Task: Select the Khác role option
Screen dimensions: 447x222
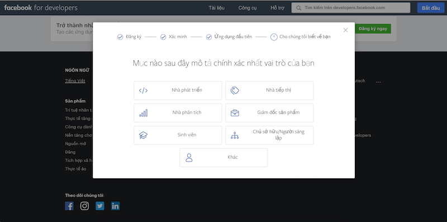Action: tap(223, 158)
